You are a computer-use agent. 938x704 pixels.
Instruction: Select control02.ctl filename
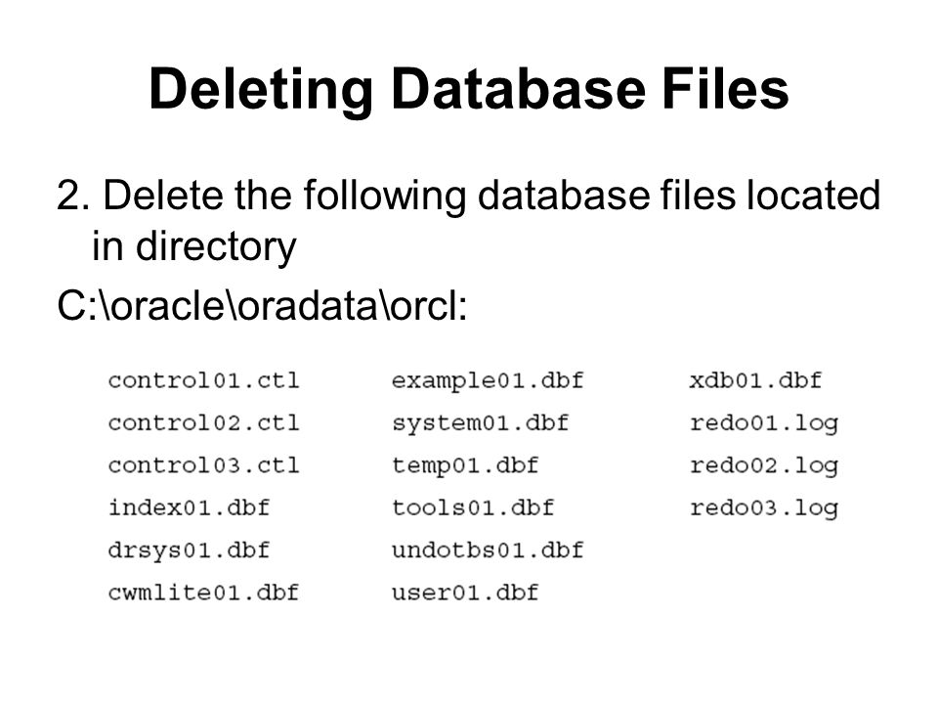coord(203,423)
